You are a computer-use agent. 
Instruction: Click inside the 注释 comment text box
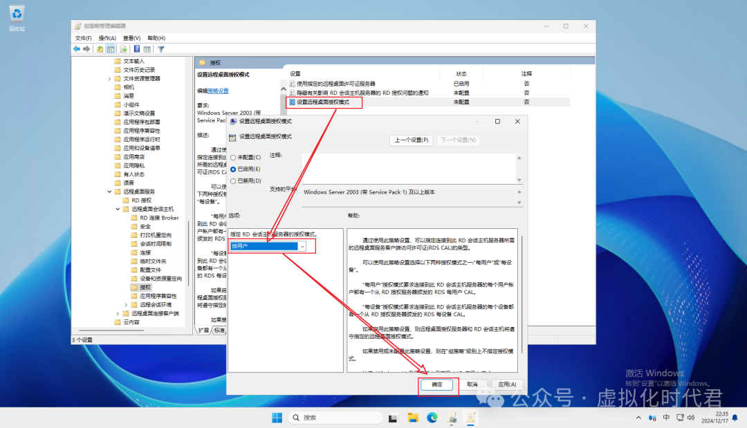(408, 167)
